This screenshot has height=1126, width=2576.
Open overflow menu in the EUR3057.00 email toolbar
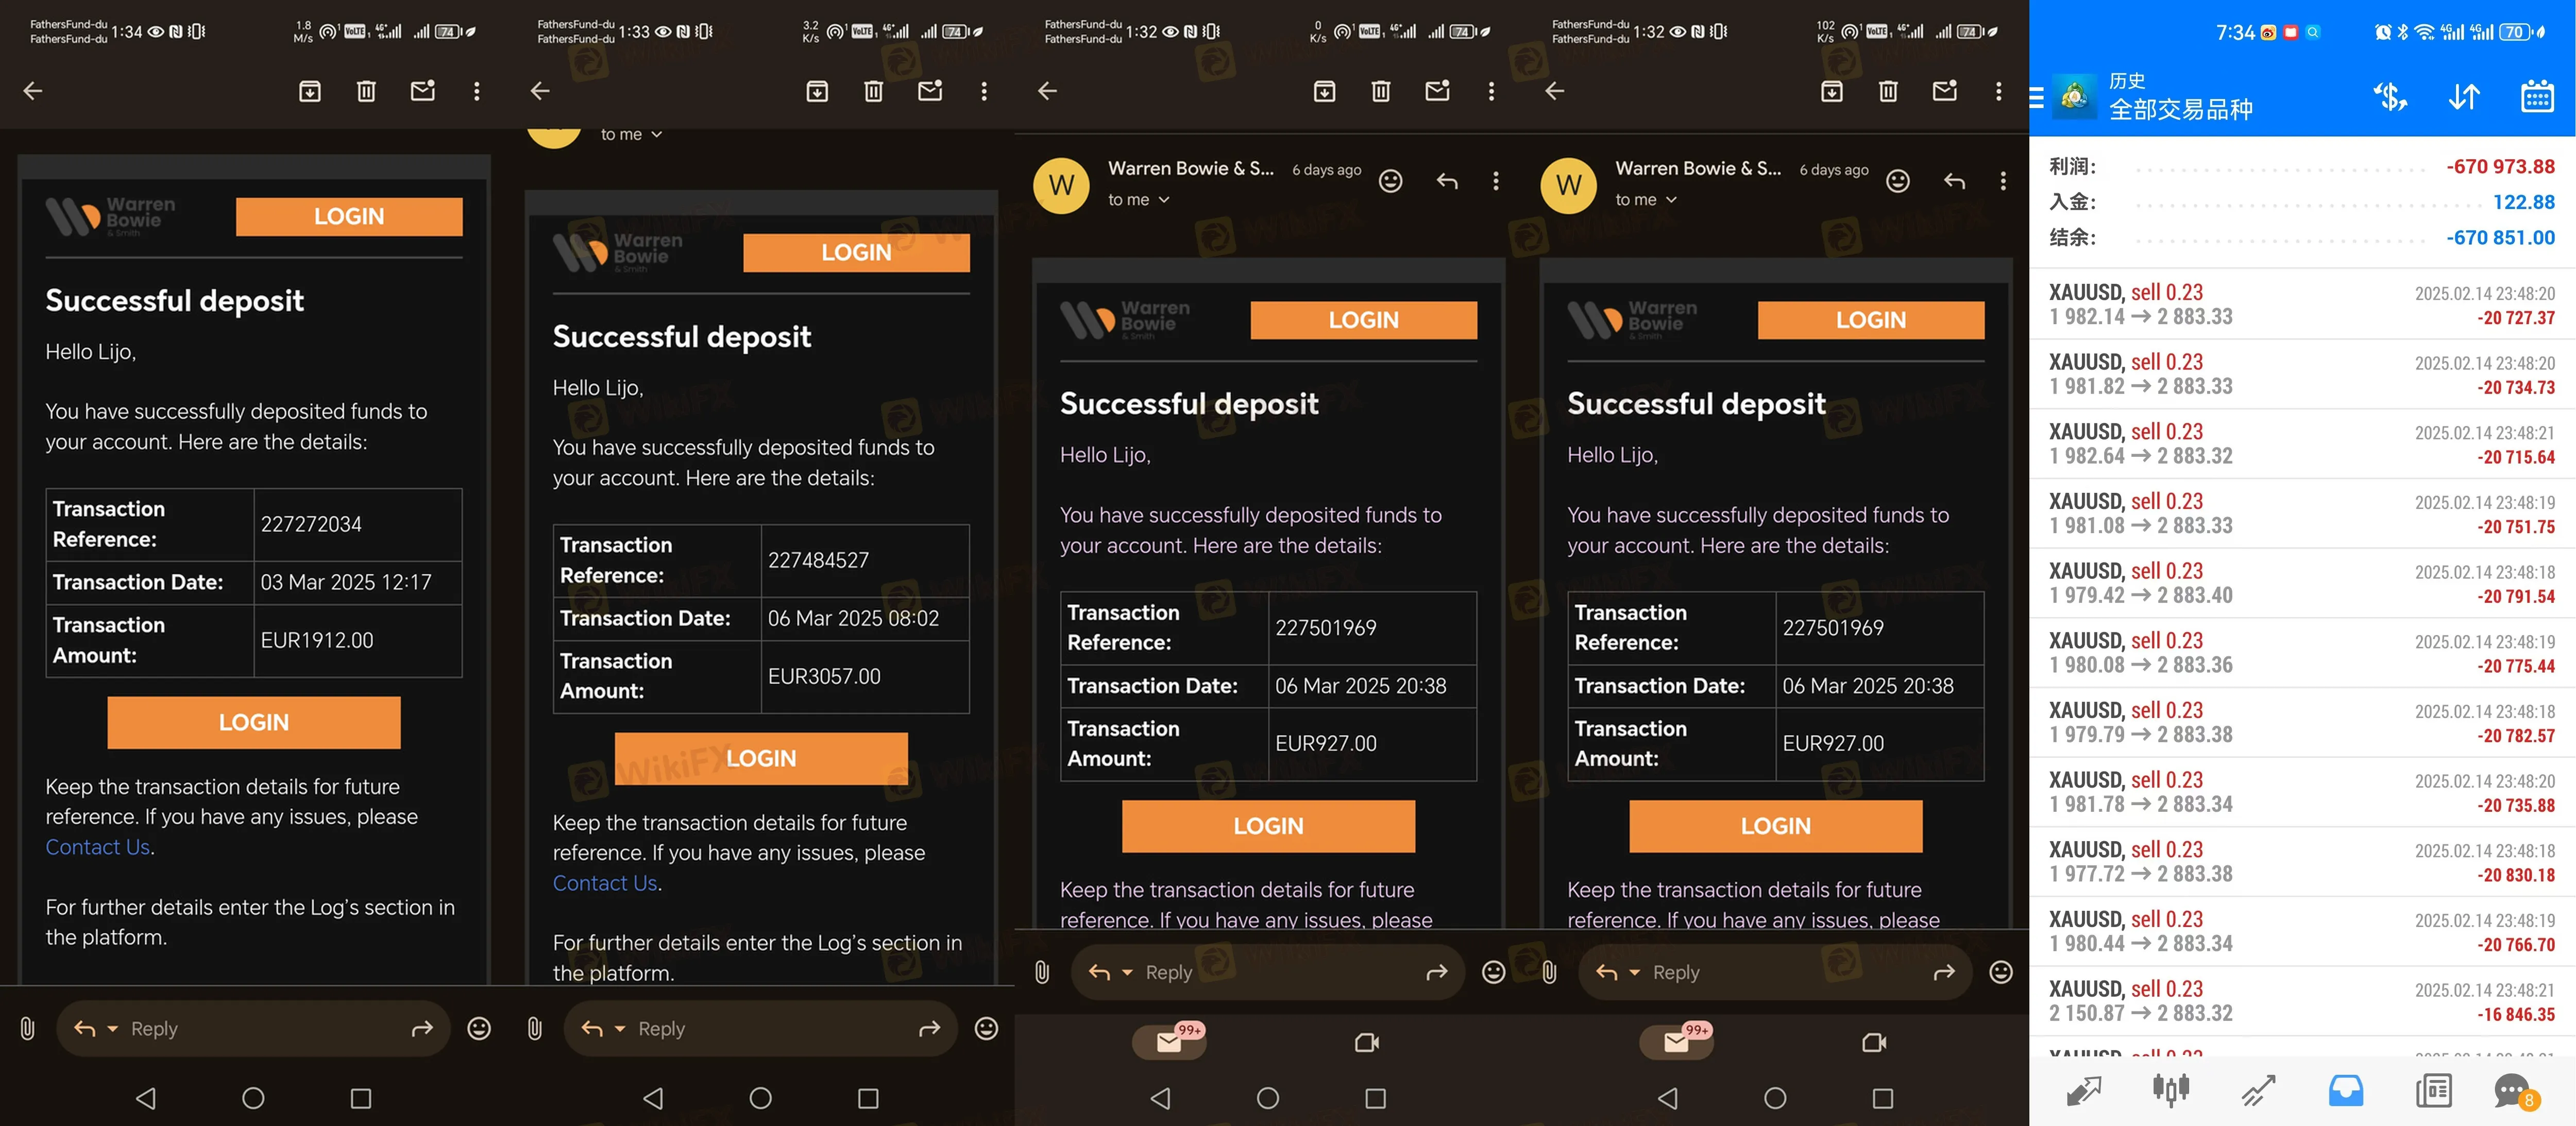pyautogui.click(x=984, y=91)
